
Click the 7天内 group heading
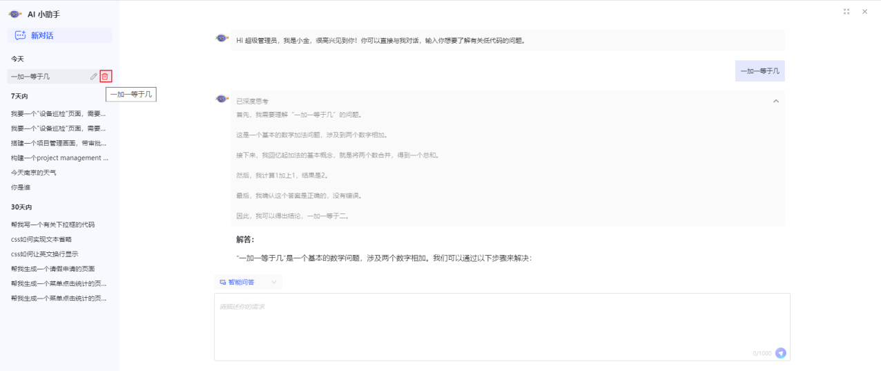pyautogui.click(x=19, y=96)
